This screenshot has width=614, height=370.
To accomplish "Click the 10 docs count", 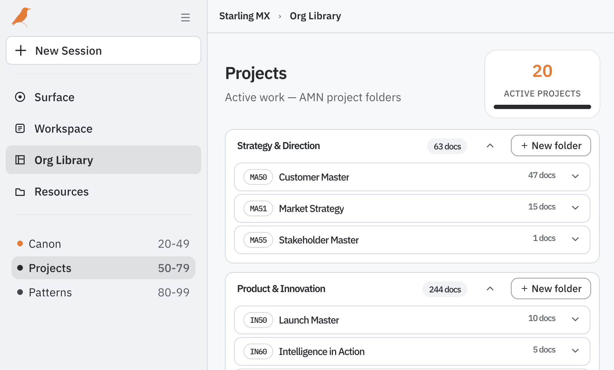I will 542,318.
